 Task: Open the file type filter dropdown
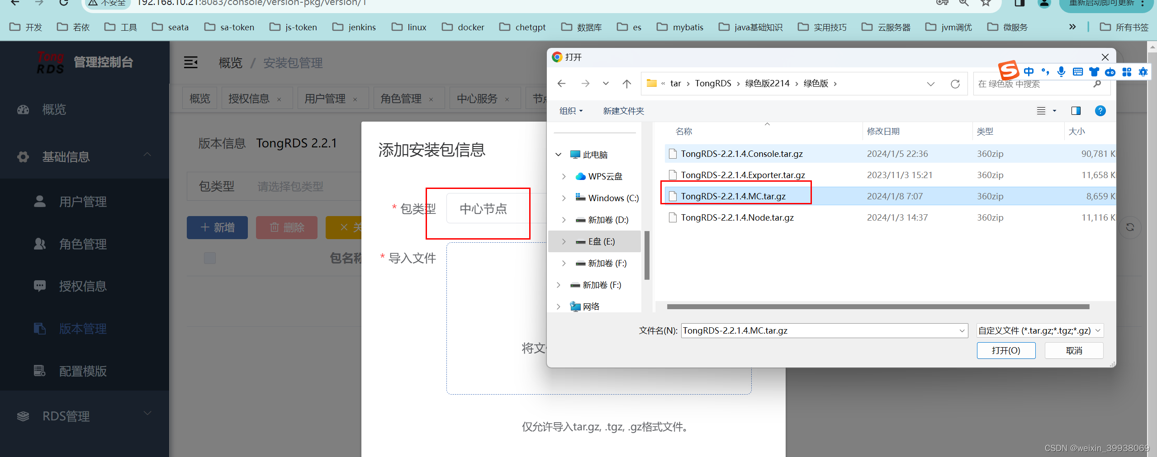click(1040, 330)
